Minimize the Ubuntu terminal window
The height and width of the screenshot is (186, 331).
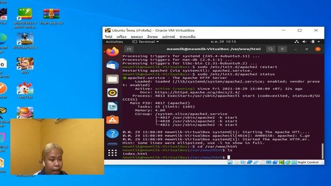tap(296, 49)
